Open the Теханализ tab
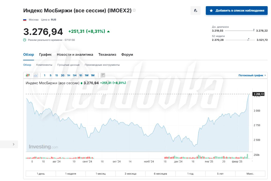 coord(107,54)
